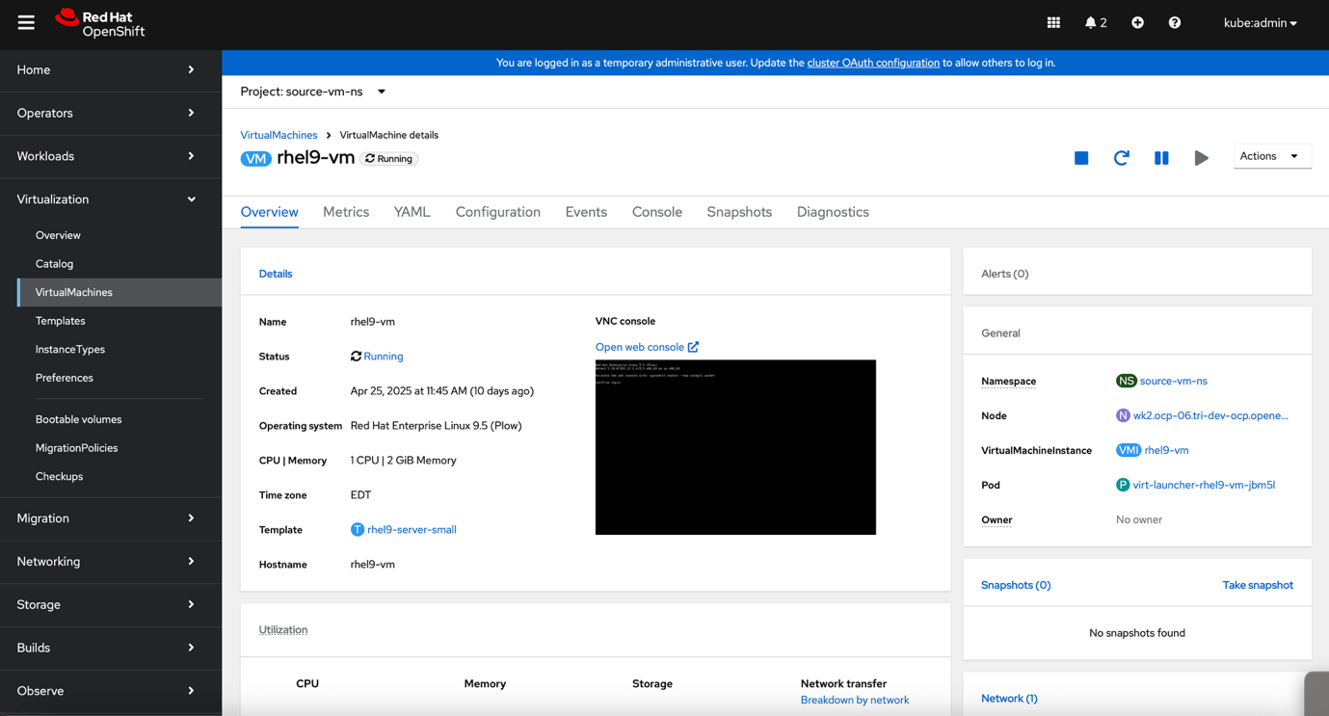Open the help question mark menu
Viewport: 1329px width, 716px height.
(x=1174, y=22)
